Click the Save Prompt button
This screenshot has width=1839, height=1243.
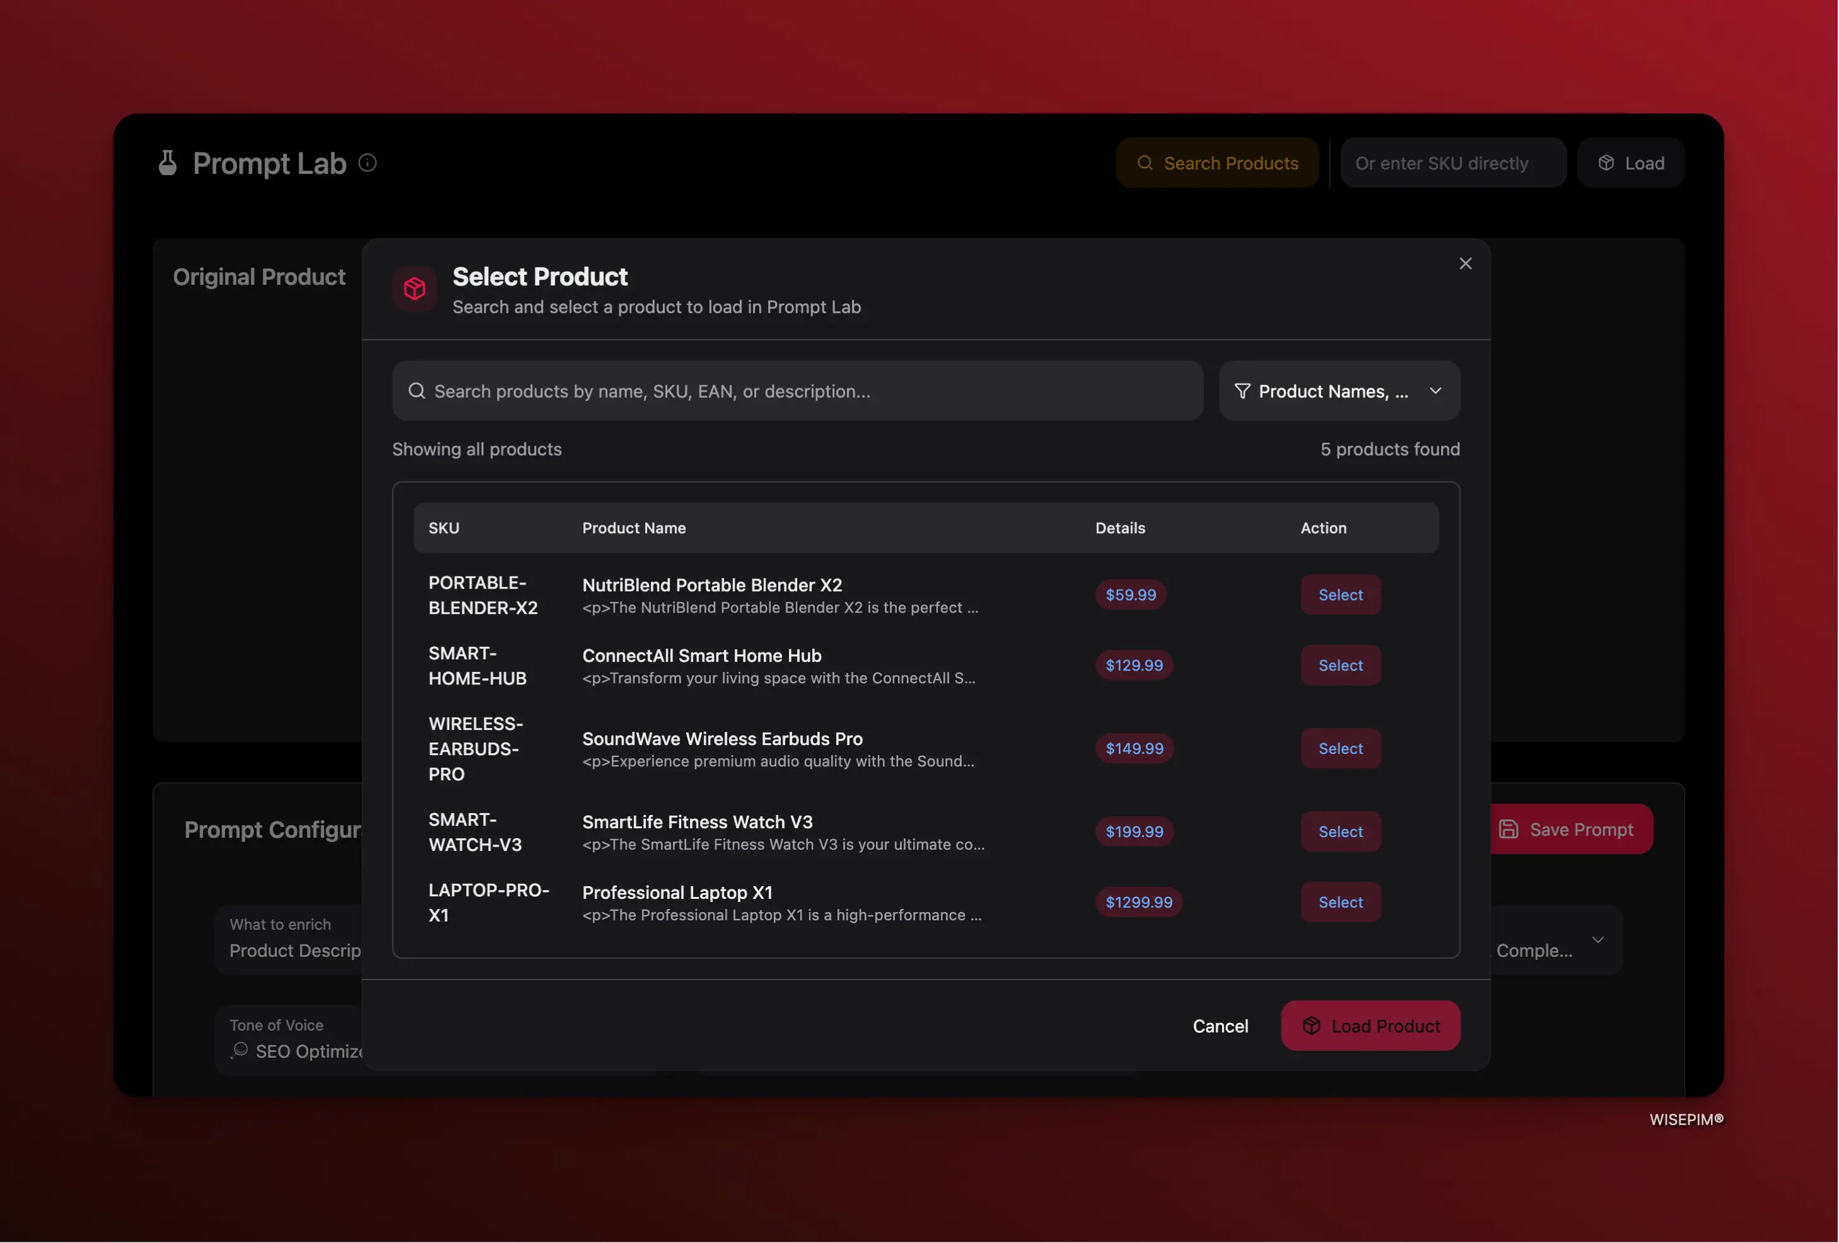[1571, 829]
